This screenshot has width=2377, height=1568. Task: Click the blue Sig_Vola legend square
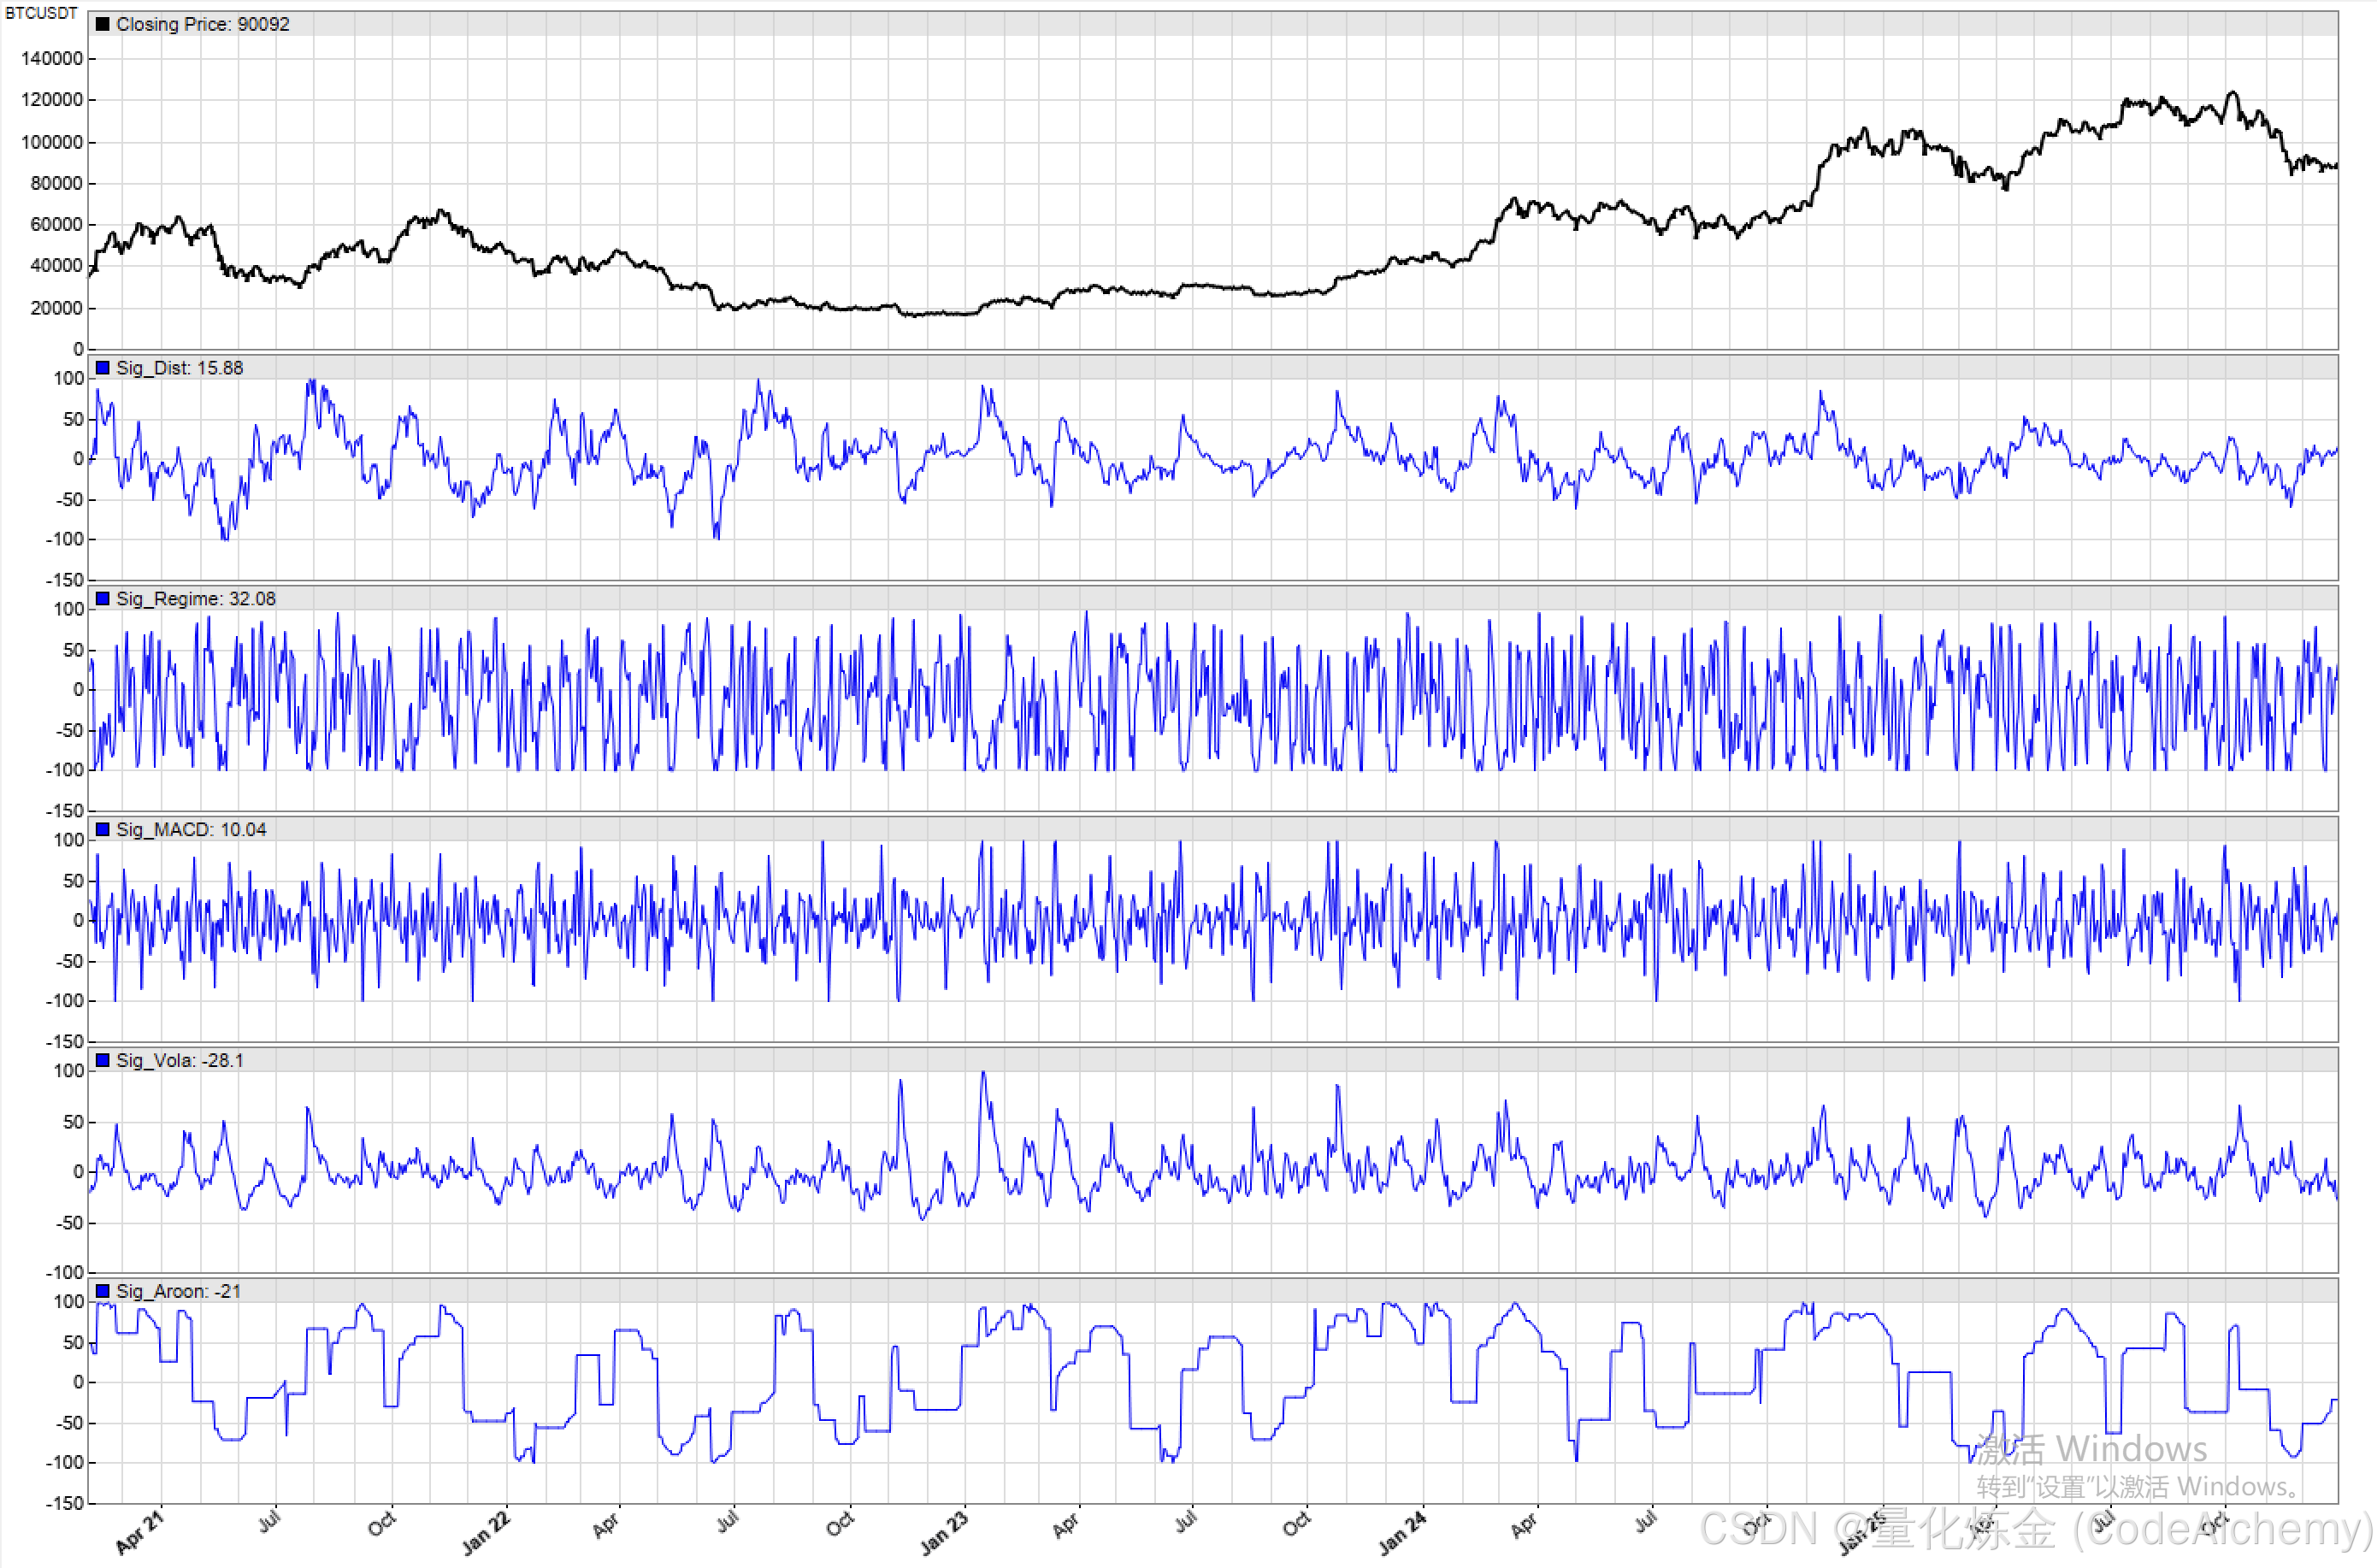(102, 1061)
